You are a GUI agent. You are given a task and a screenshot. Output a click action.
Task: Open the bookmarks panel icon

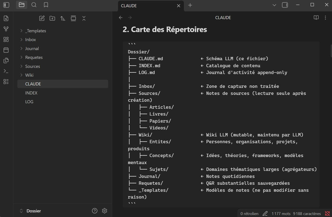pyautogui.click(x=46, y=5)
